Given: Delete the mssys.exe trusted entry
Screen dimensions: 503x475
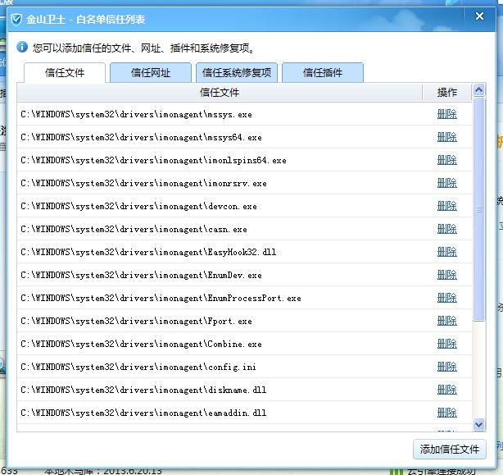Looking at the screenshot, I should 446,114.
